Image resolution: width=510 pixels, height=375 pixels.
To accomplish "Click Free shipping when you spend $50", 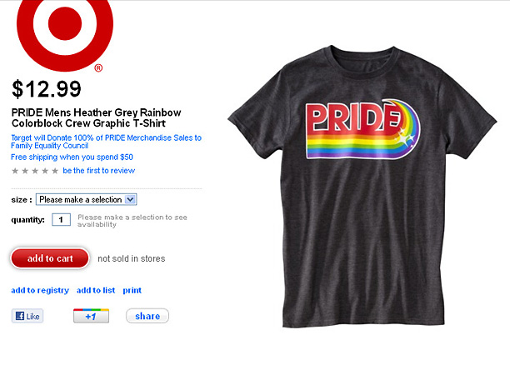I will pyautogui.click(x=72, y=157).
